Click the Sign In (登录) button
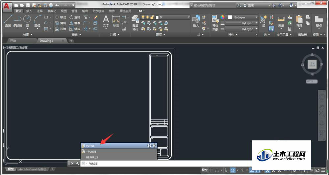The image size is (329, 175). pos(249,5)
